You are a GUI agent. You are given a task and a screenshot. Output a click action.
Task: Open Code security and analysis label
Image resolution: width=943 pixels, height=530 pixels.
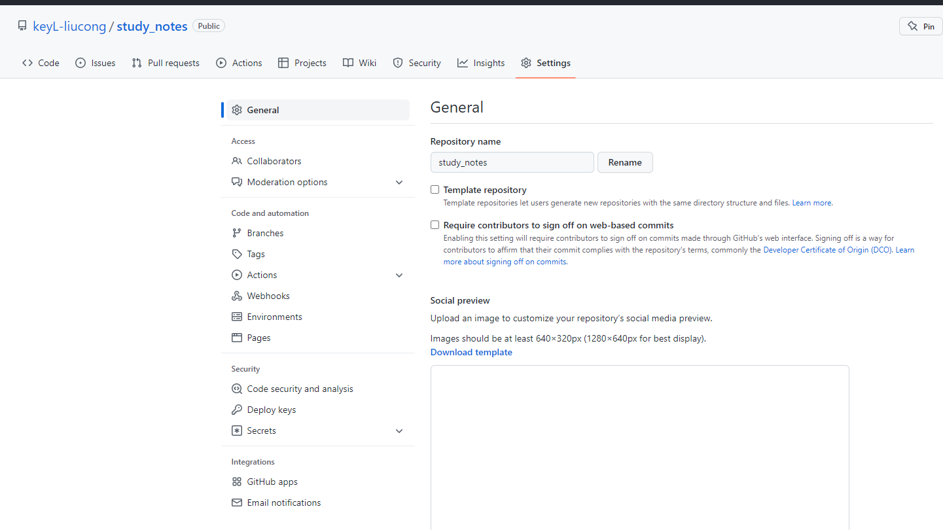[300, 389]
